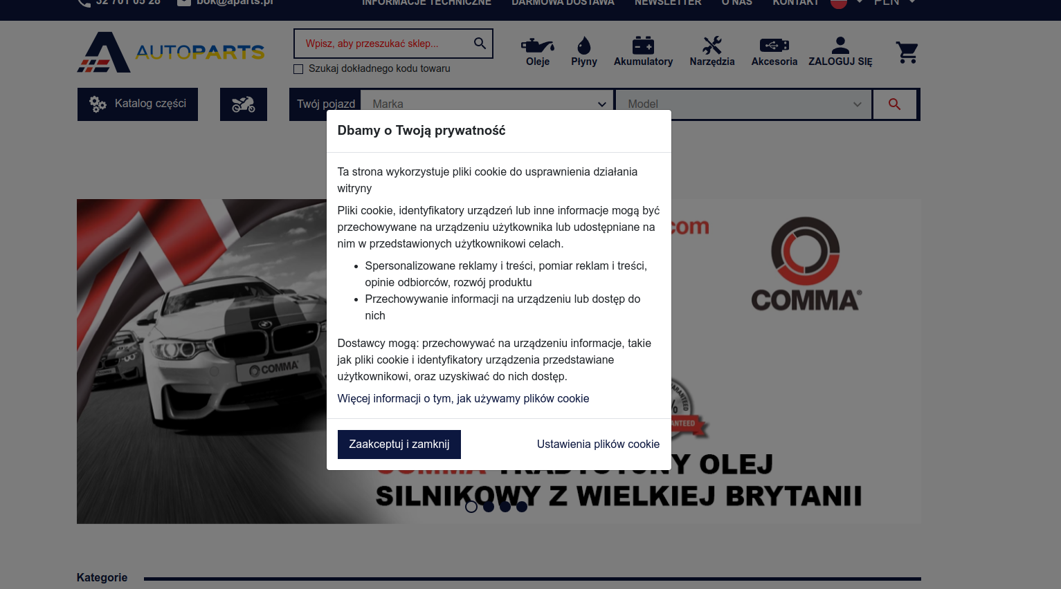The width and height of the screenshot is (1061, 589).
Task: Select the first banner carousel dot
Action: coord(471,507)
